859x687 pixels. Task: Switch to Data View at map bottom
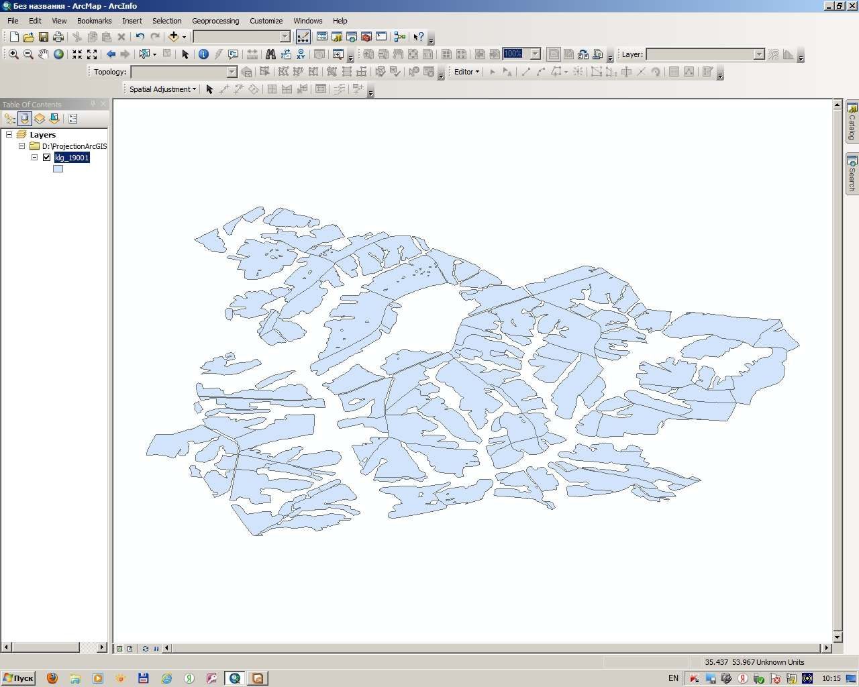coord(119,649)
